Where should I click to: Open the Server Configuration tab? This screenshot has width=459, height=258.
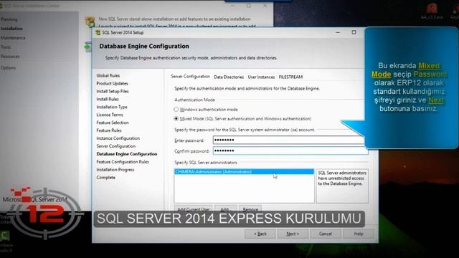190,77
